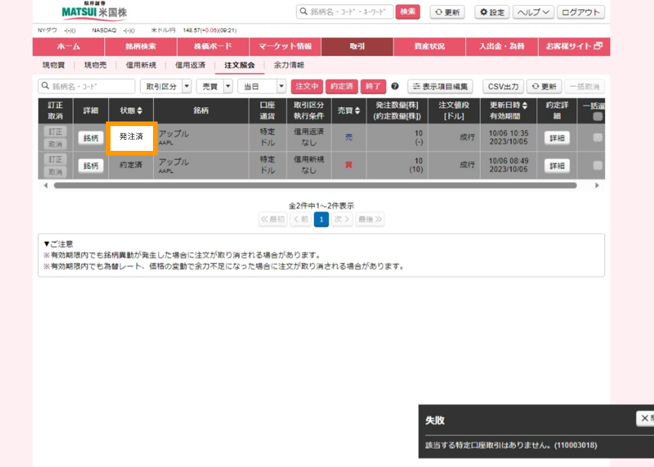Click inside the top search field
This screenshot has width=654, height=467.
click(x=345, y=12)
